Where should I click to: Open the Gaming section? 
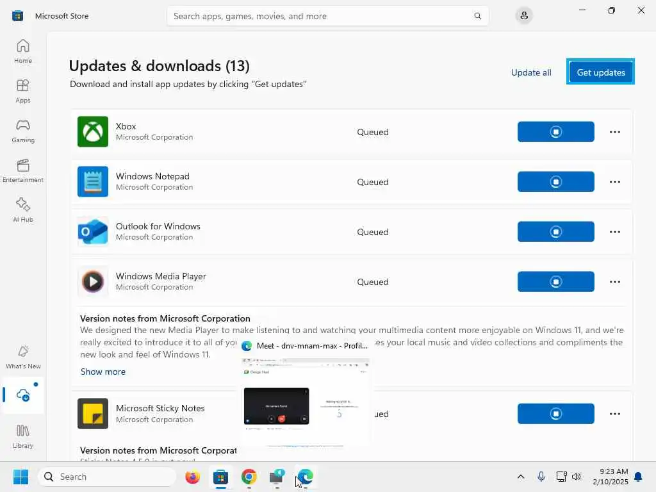(23, 131)
